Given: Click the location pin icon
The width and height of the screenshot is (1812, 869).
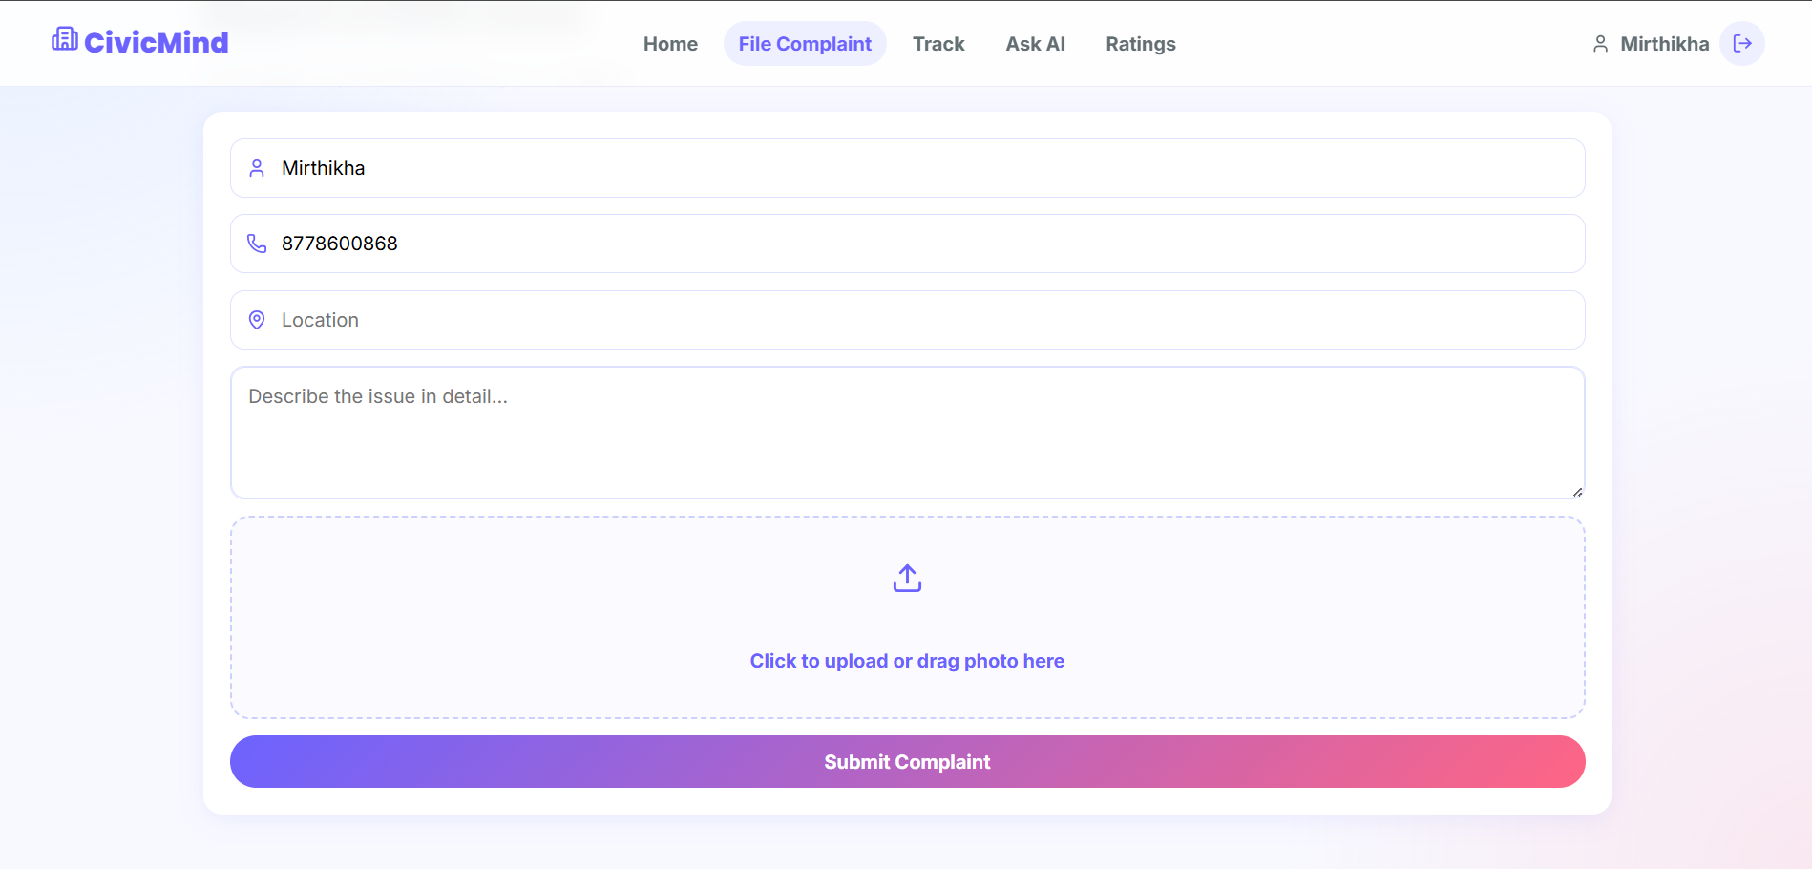Looking at the screenshot, I should pos(257,320).
